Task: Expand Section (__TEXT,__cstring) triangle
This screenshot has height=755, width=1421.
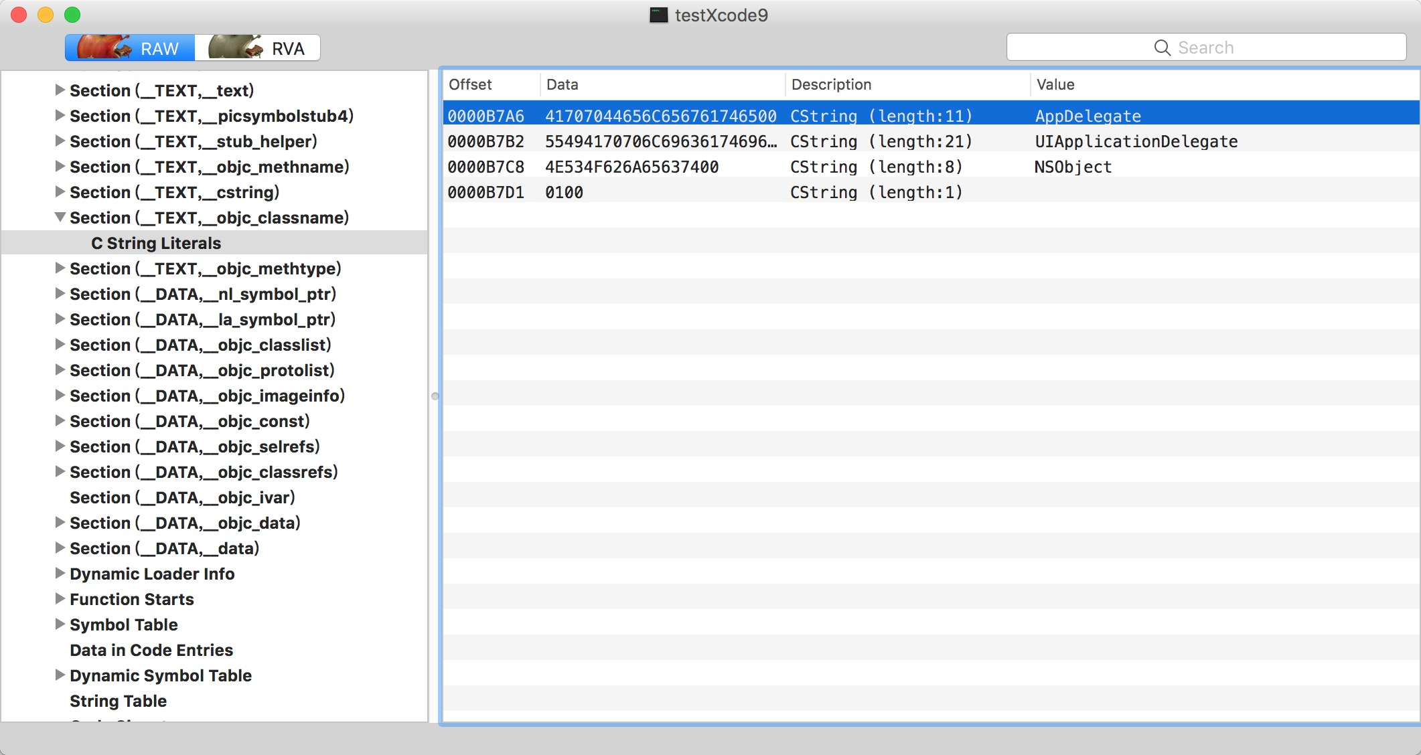Action: 60,191
